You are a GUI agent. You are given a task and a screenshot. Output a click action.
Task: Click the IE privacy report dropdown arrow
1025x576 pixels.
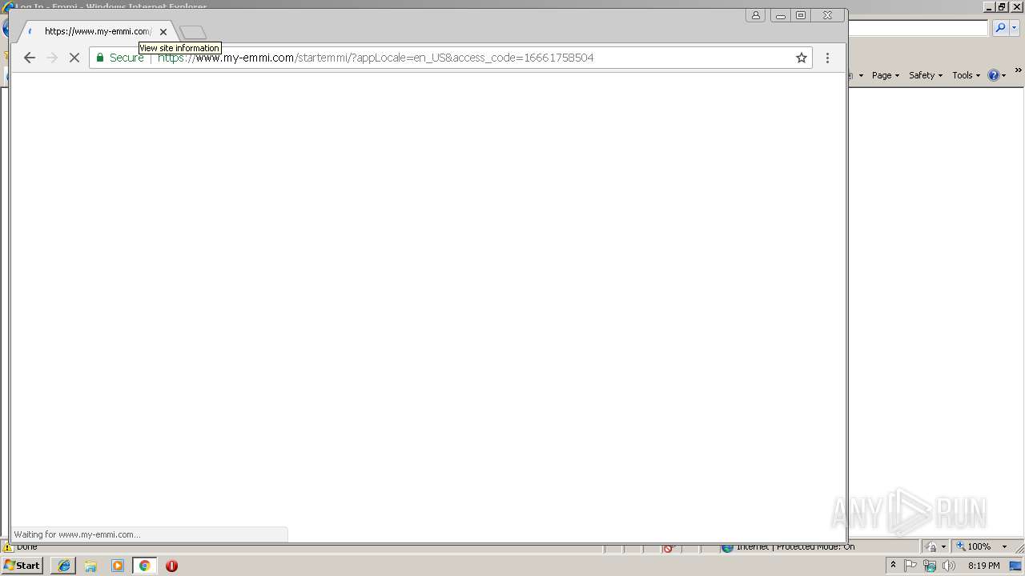point(943,547)
